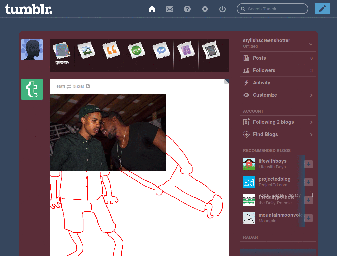Click the Posts document icon
The image size is (341, 256).
pos(246,58)
